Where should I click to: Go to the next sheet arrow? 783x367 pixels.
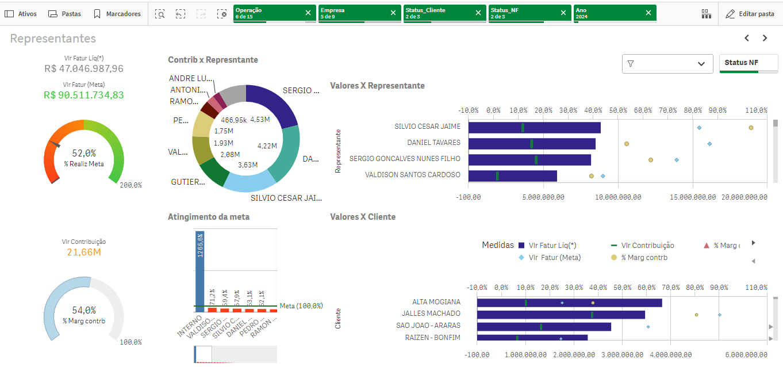[765, 38]
